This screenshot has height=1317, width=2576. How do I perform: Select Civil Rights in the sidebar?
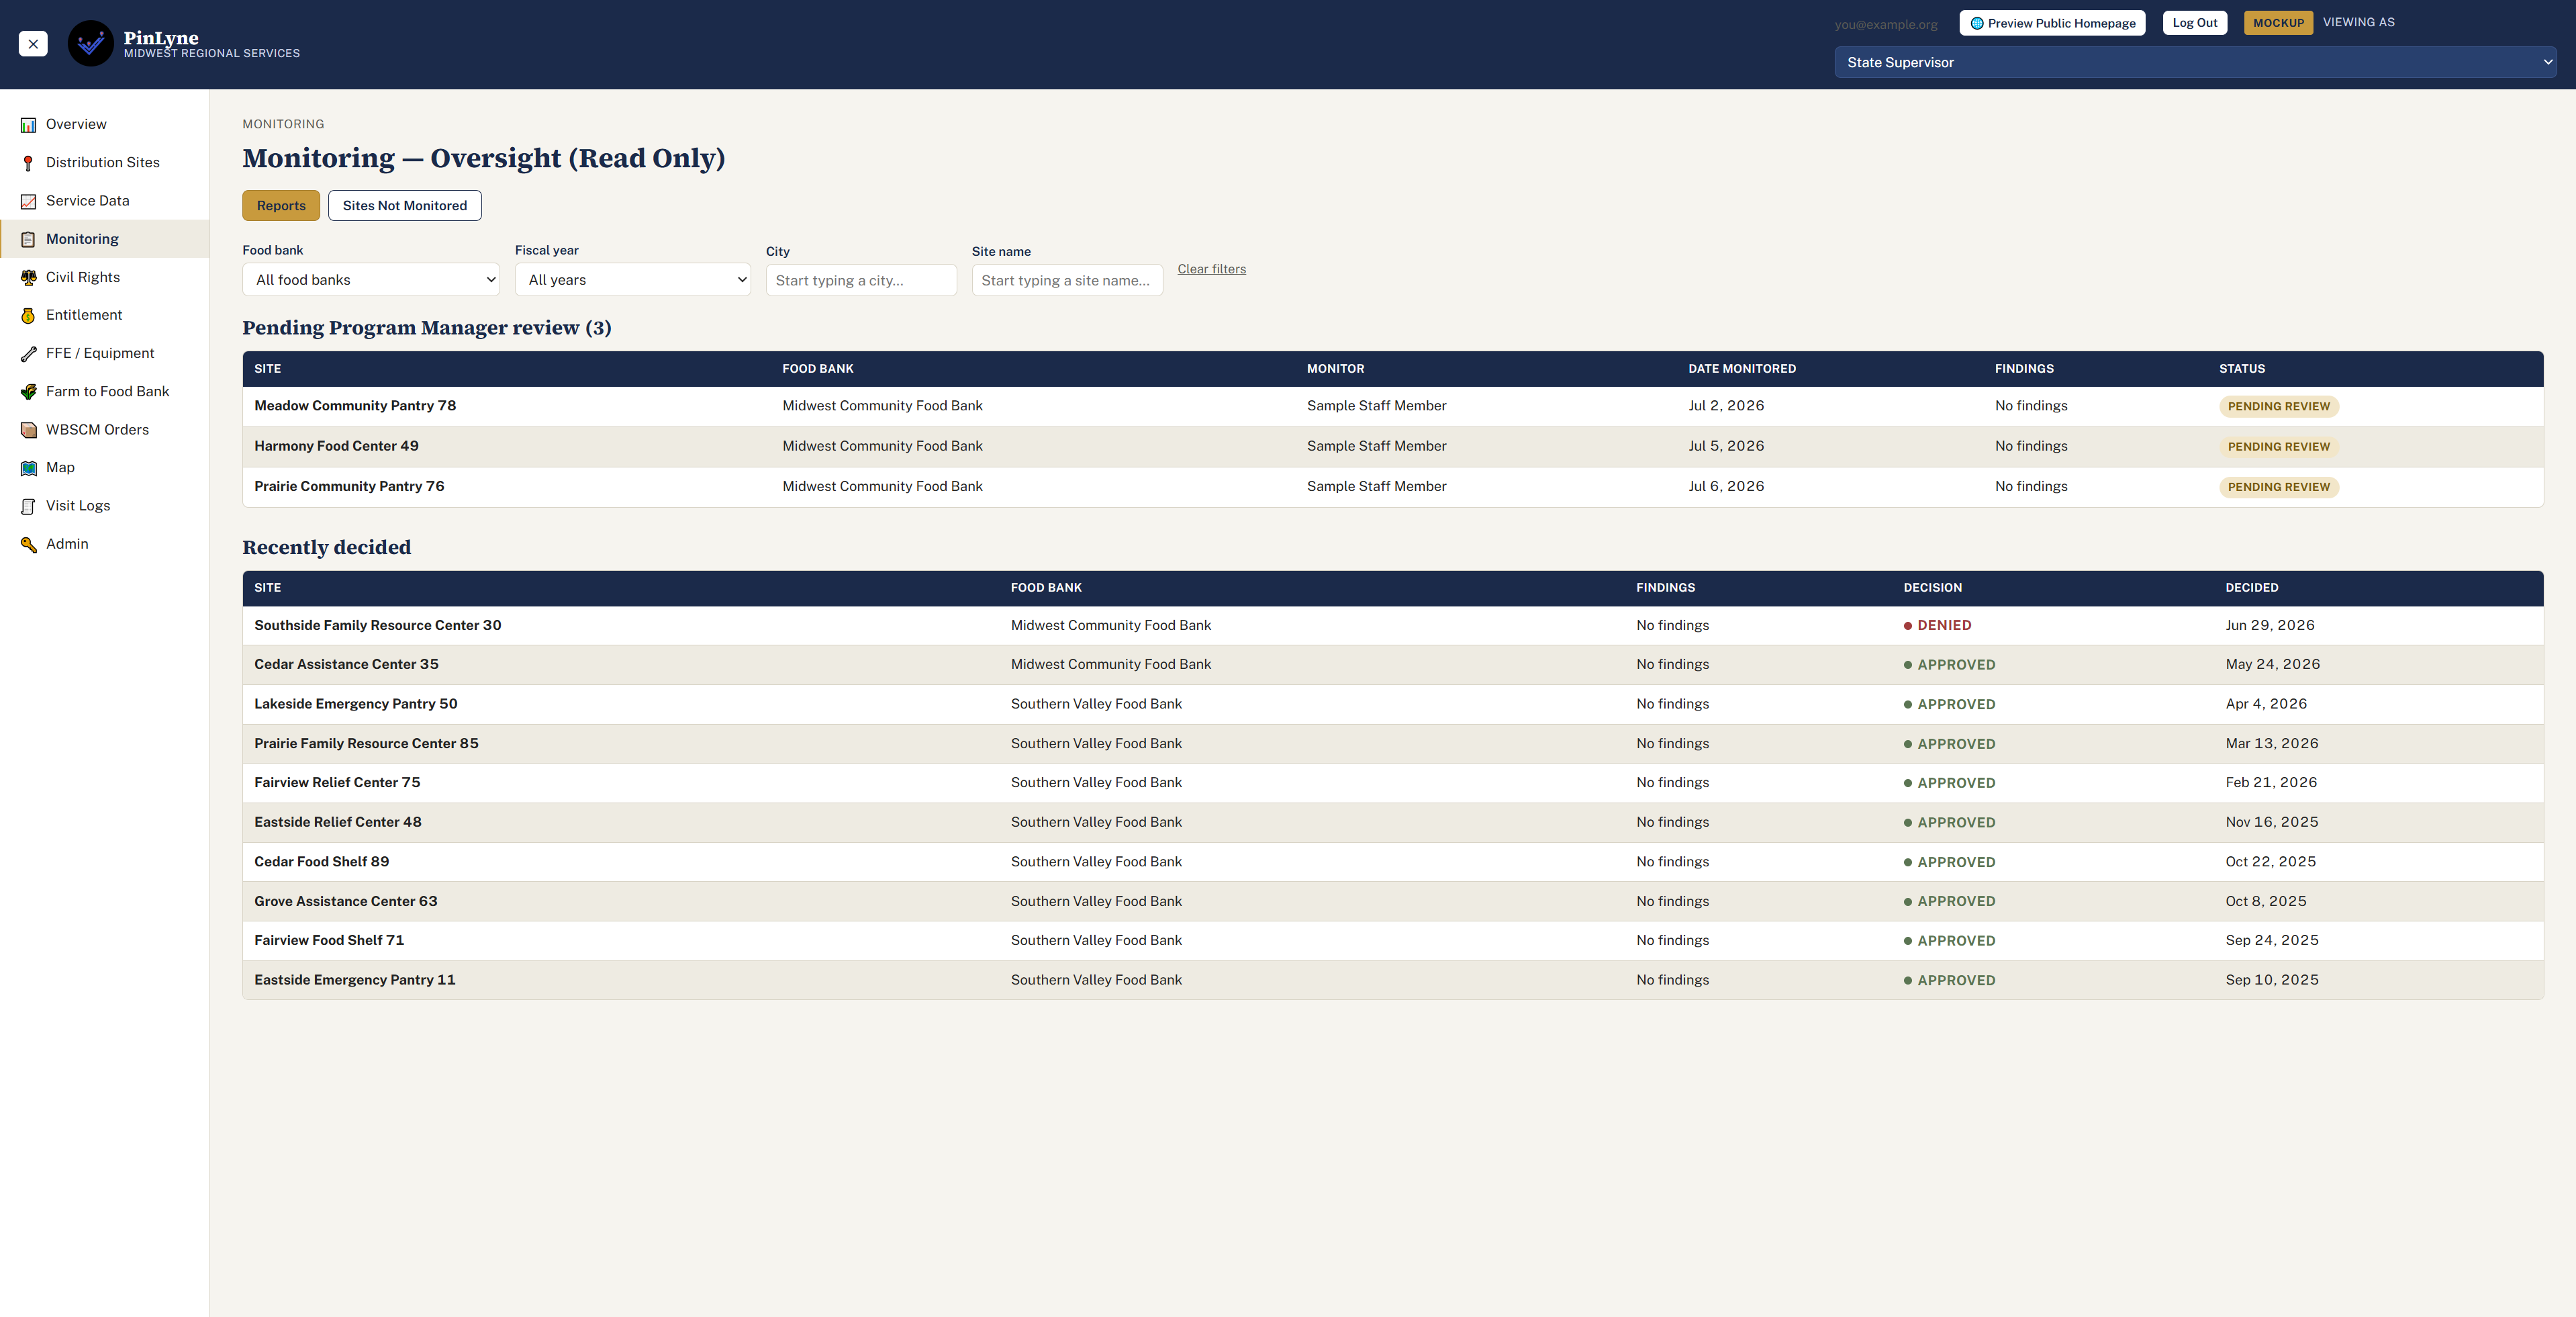coord(104,277)
